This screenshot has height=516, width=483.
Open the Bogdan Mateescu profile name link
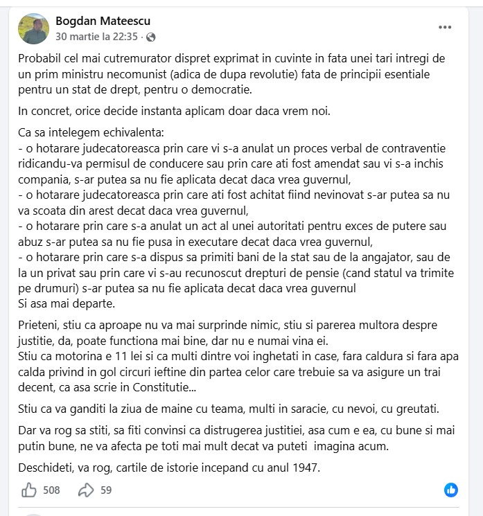click(x=103, y=21)
